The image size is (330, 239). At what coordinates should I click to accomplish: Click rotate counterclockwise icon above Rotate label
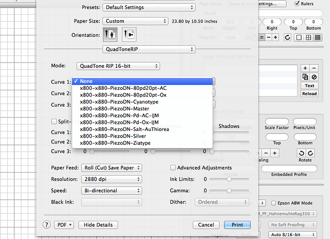point(301,153)
